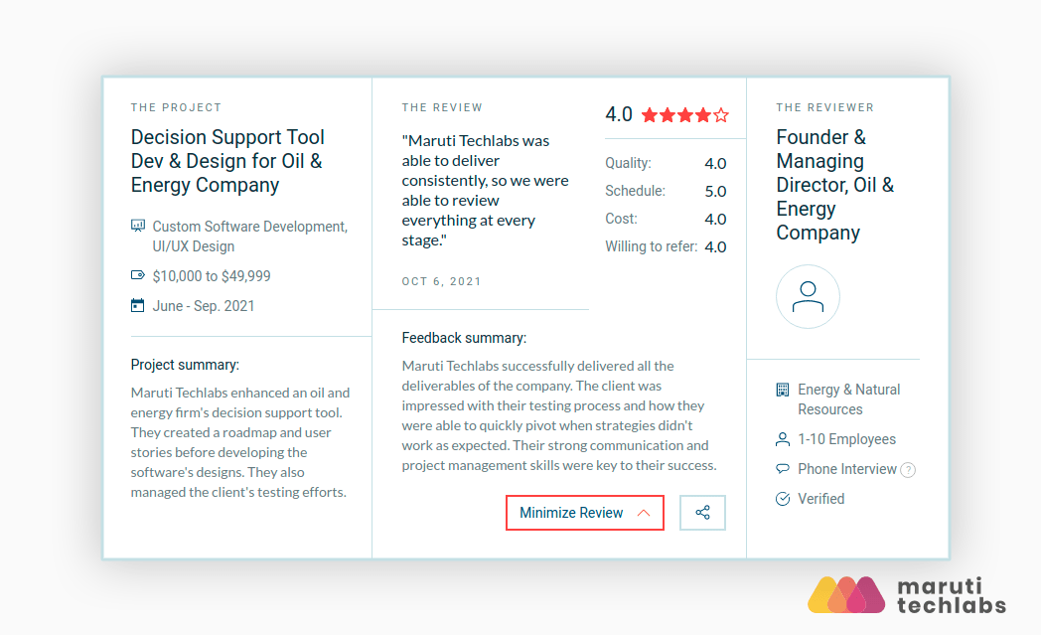Screen dimensions: 1041x635
Task: Click the Feedback summary heading
Action: click(464, 338)
